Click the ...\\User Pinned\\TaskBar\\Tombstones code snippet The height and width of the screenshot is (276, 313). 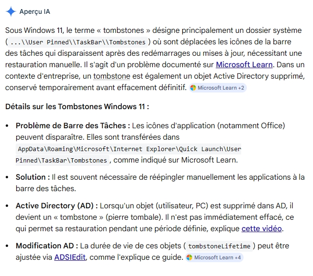[78, 42]
